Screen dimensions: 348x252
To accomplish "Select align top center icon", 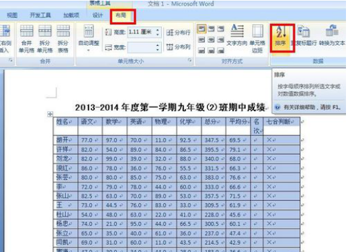I will point(211,29).
